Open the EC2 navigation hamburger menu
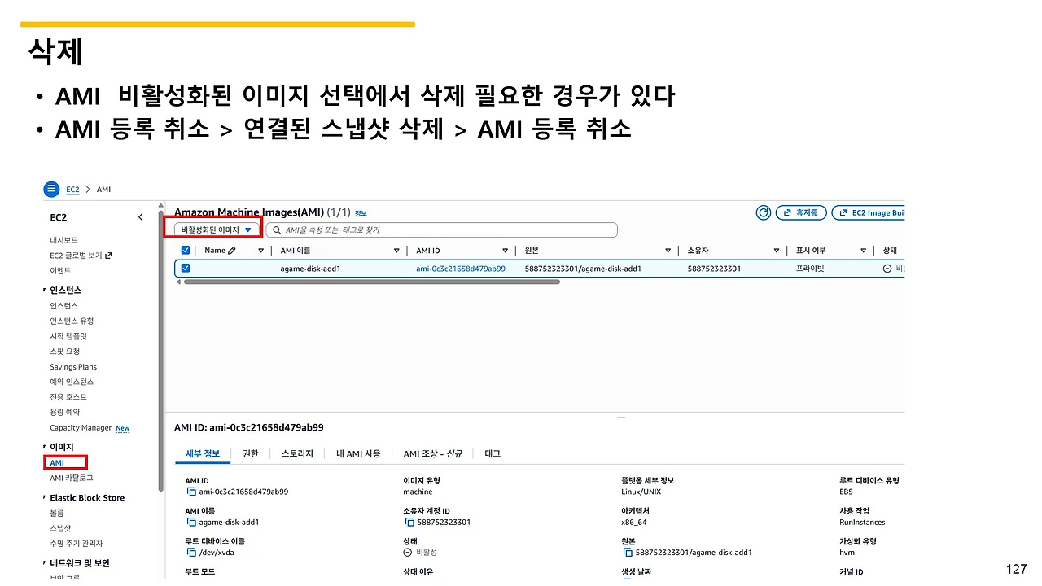 point(50,189)
